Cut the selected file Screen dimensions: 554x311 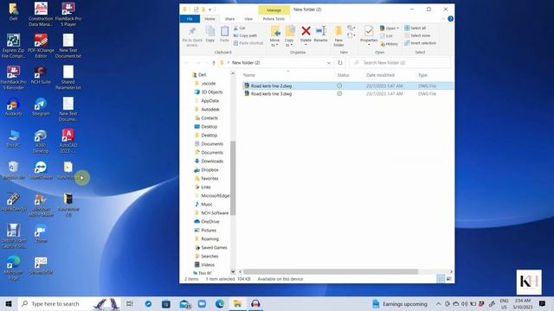click(240, 28)
